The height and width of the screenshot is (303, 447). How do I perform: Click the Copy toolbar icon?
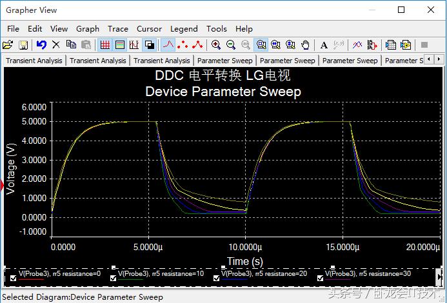pos(71,44)
